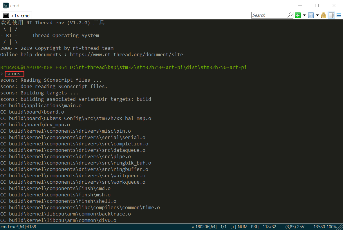Click the common\div0.o build line
This screenshot has height=230, width=343.
coord(58,220)
